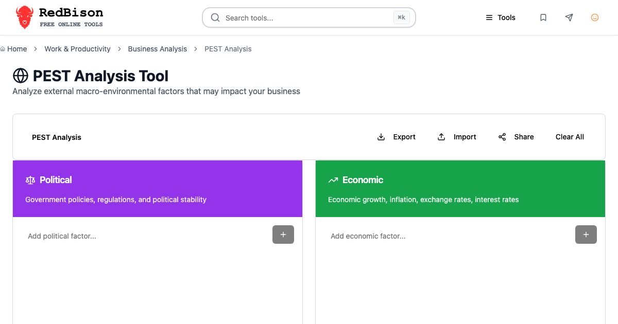Screen dimensions: 618x324
Task: Click Economic growth description text
Action: (x=423, y=200)
